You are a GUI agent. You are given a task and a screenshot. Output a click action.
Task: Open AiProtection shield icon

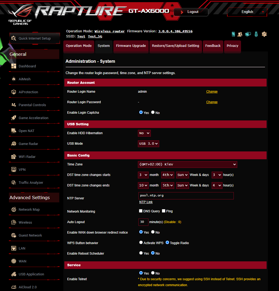coord(14,92)
